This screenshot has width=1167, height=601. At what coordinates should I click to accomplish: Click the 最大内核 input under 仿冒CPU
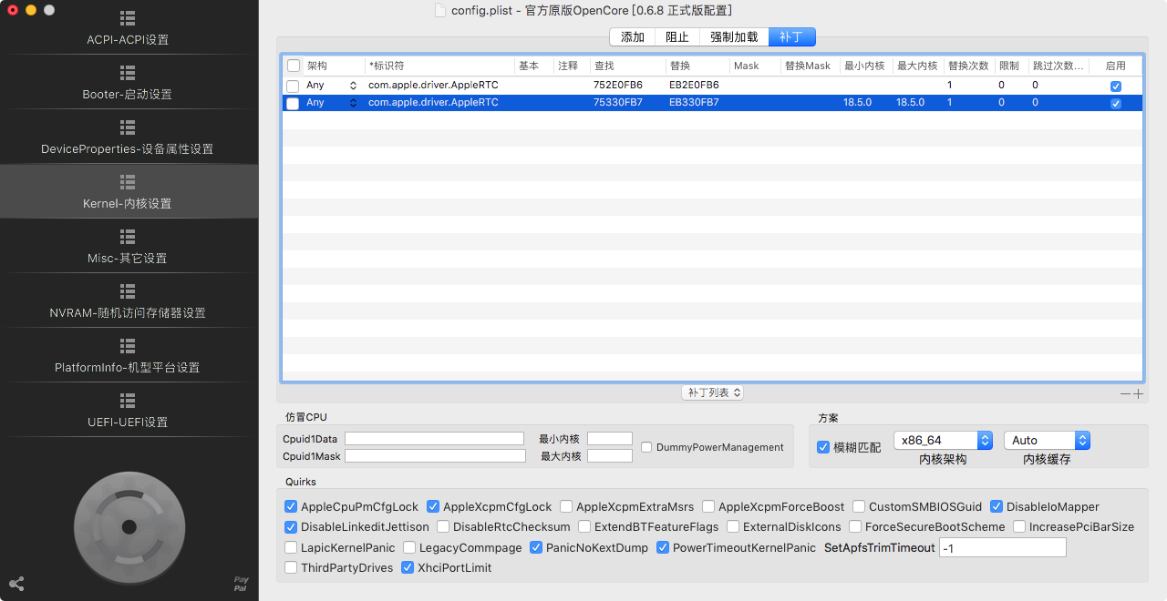click(610, 455)
